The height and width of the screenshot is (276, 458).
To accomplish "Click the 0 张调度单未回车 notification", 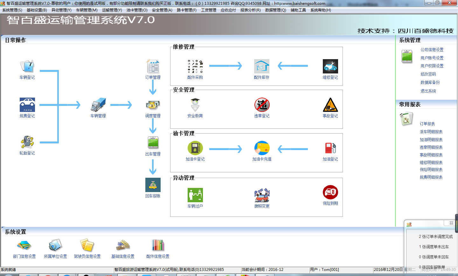I will coord(434,257).
